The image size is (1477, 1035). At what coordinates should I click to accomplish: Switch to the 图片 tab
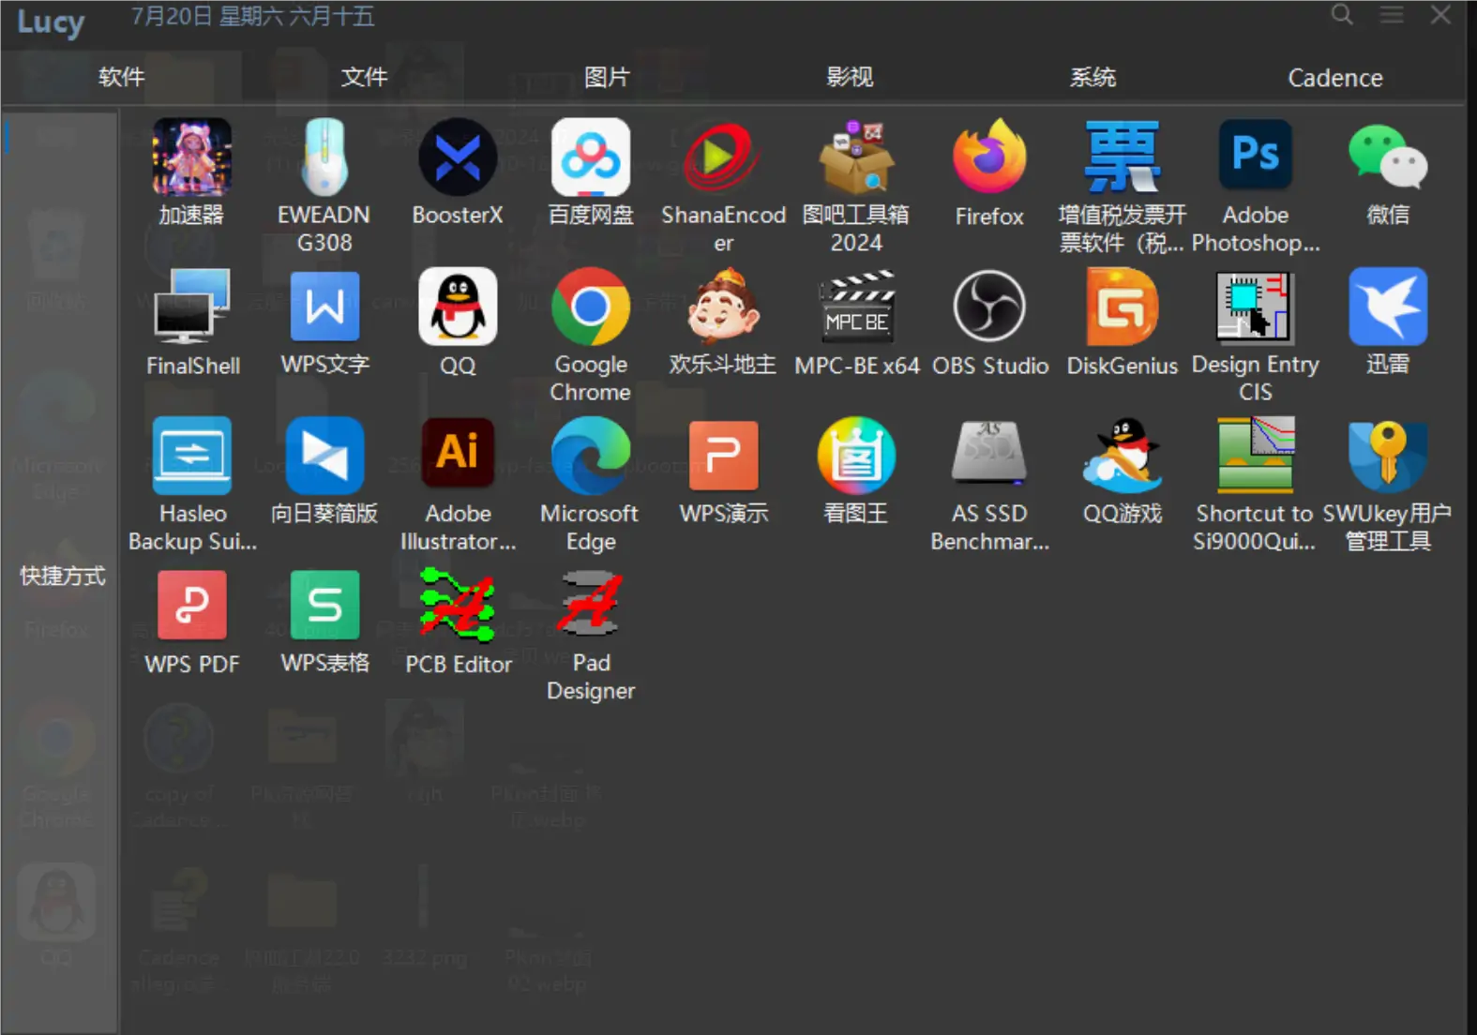607,77
